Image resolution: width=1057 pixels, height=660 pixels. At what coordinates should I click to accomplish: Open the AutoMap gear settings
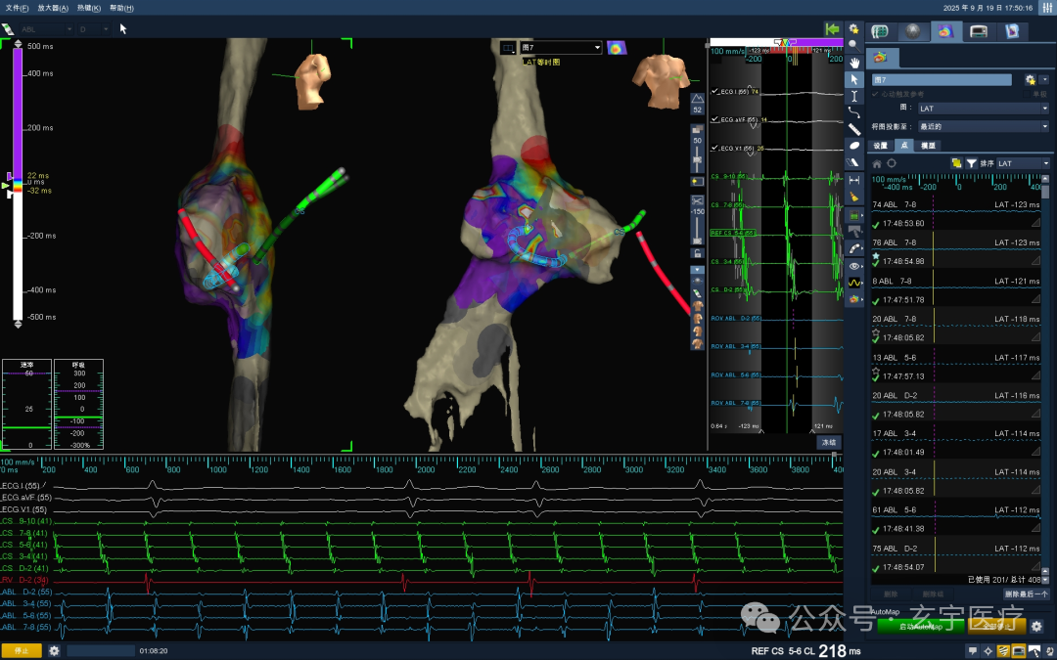click(1036, 627)
